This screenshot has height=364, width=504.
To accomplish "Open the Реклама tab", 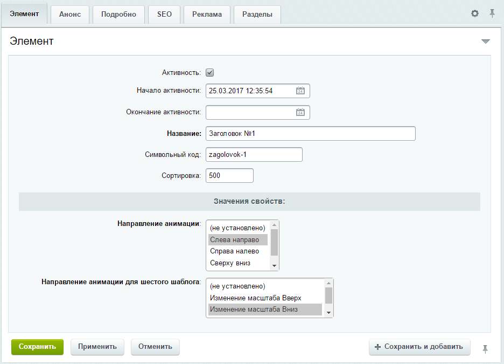I will coord(207,15).
